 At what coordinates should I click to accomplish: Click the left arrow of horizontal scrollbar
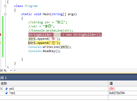pyautogui.click(x=15, y=70)
